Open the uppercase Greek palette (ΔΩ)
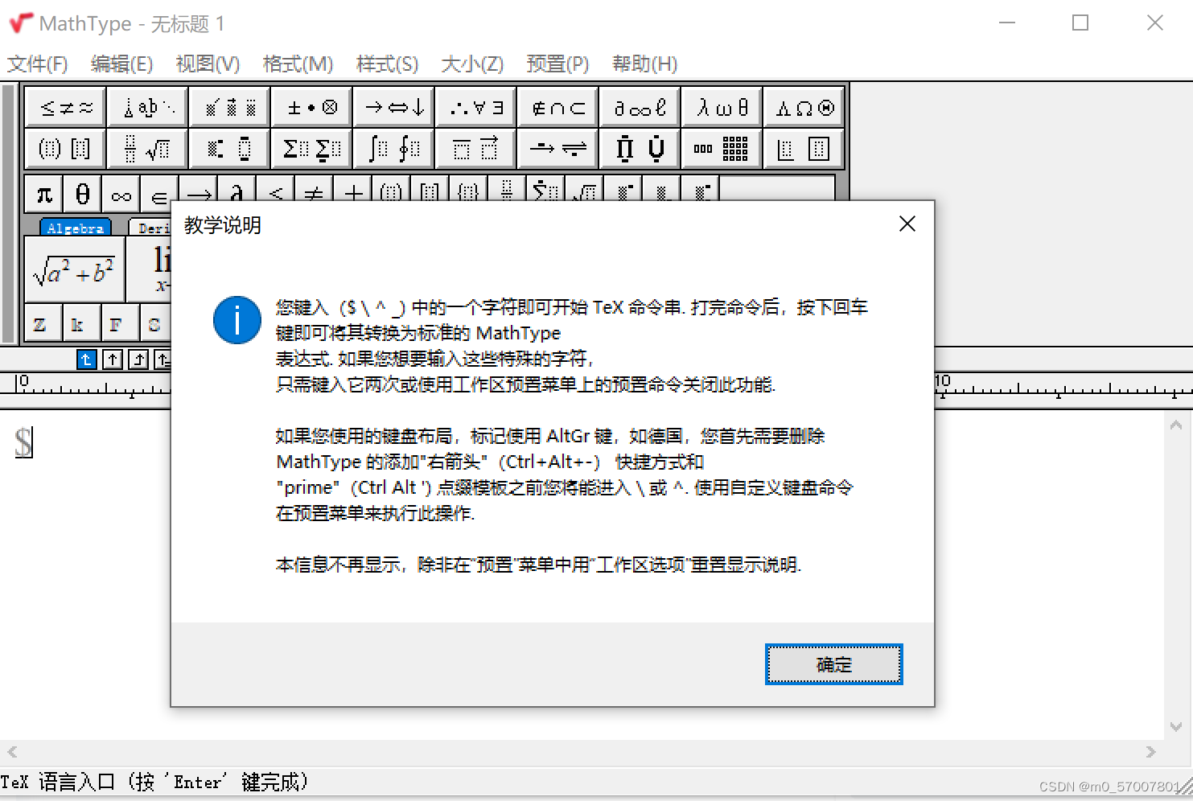The width and height of the screenshot is (1193, 801). 804,107
